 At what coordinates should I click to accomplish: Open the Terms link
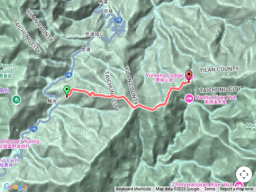[x=209, y=189]
